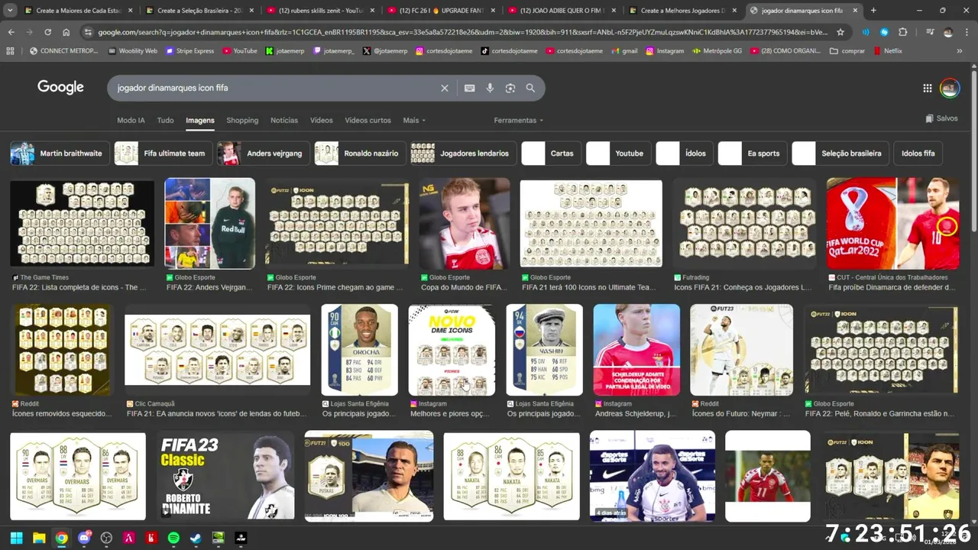978x550 pixels.
Task: Open the Windows Start button
Action: [x=16, y=538]
